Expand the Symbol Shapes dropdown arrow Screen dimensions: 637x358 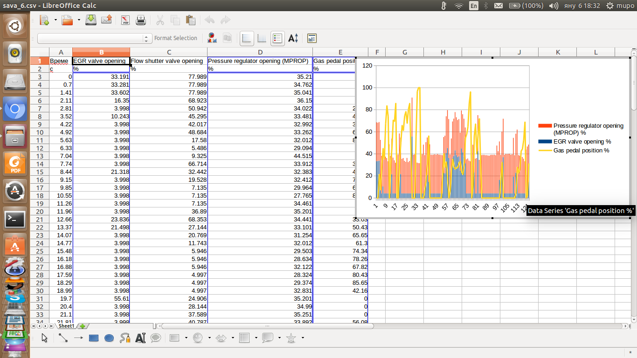pos(209,338)
